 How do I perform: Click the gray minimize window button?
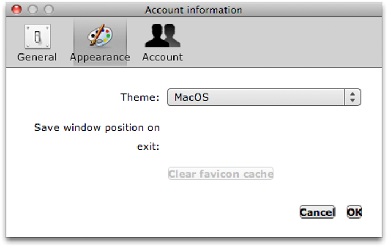coord(33,10)
